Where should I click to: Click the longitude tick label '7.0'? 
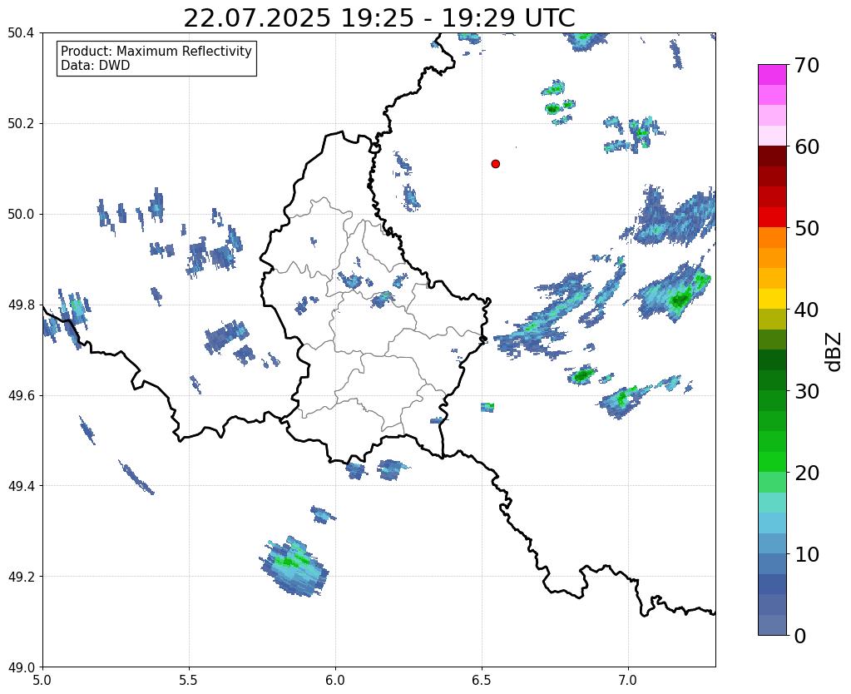(629, 680)
